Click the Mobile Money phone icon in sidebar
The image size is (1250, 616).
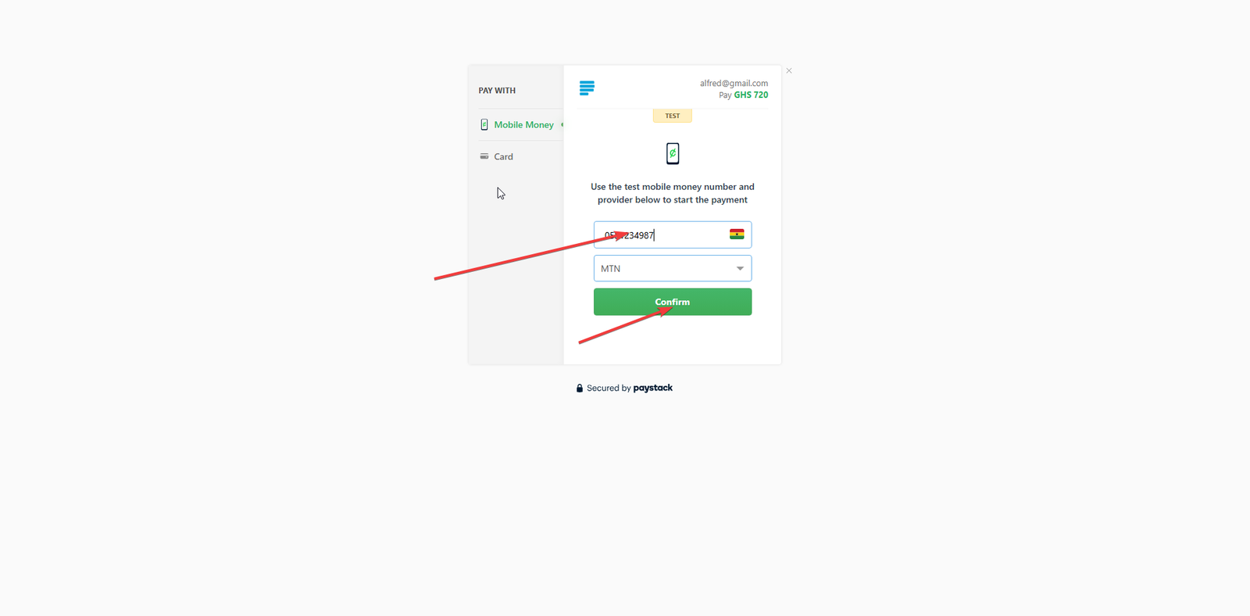tap(484, 124)
